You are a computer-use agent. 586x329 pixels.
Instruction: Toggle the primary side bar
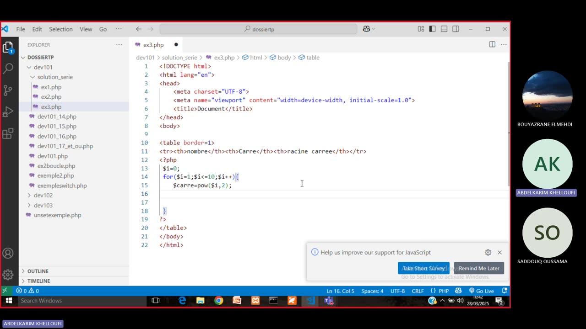(432, 29)
